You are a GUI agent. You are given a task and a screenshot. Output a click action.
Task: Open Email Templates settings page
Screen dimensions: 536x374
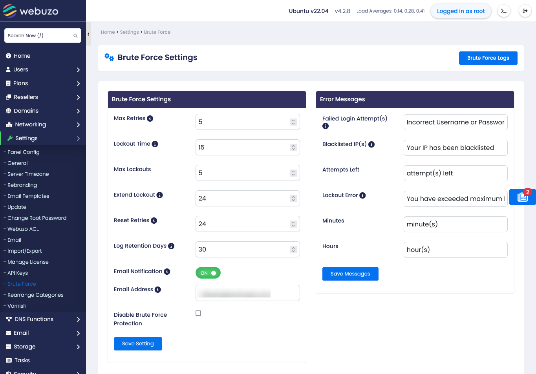(x=28, y=196)
